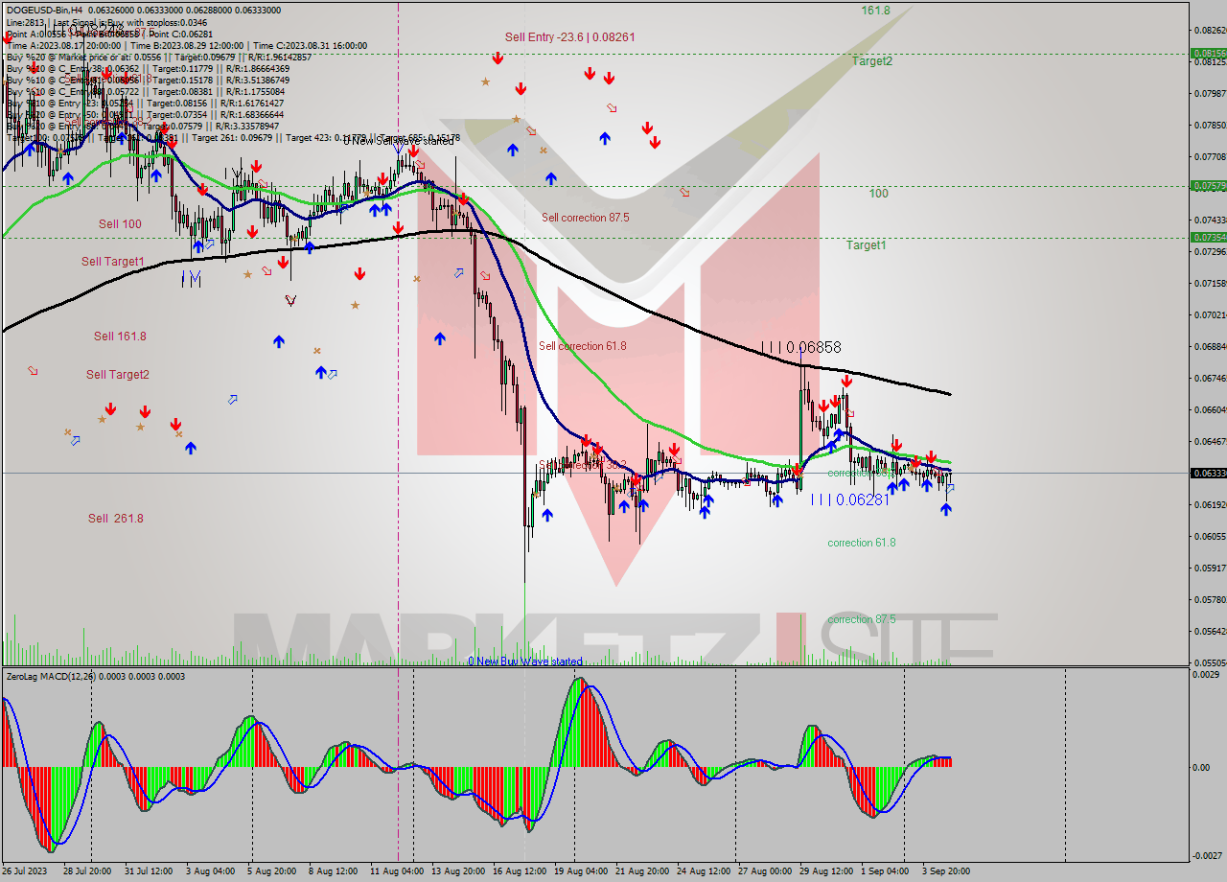Click the '27 Aug 00:00' time axis label

tap(764, 871)
